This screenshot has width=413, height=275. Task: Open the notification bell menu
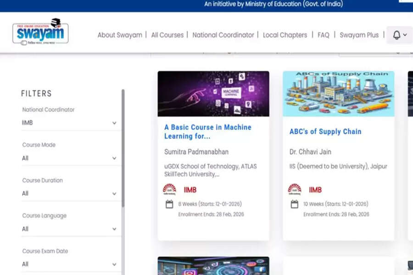(399, 35)
